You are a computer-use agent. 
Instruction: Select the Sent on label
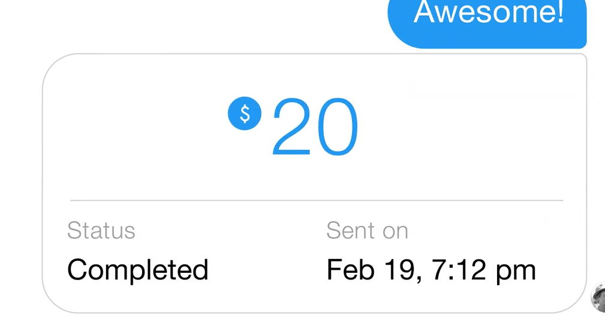coord(367,231)
